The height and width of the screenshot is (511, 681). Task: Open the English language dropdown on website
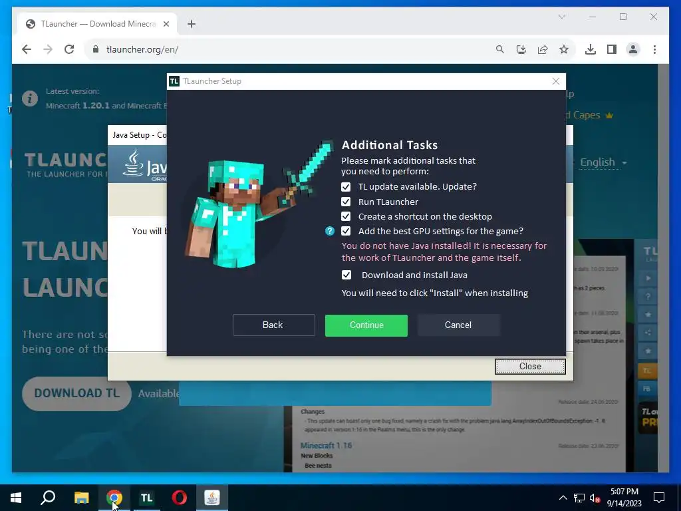coord(604,162)
